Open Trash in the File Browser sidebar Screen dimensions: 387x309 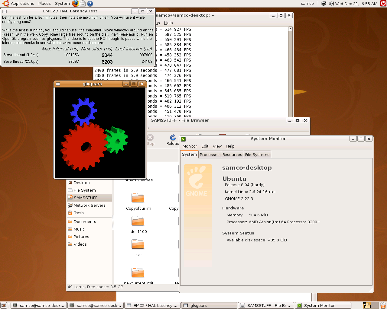coord(89,213)
